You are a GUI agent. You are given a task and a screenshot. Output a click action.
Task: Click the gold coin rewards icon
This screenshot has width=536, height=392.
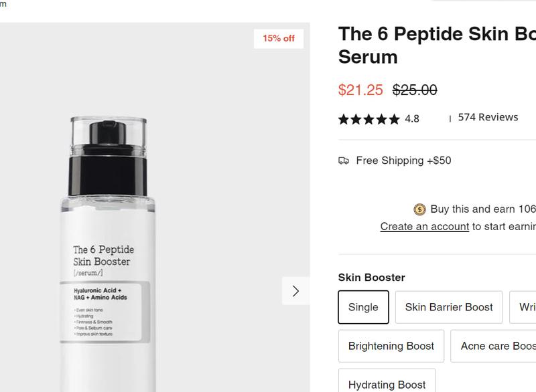click(420, 209)
